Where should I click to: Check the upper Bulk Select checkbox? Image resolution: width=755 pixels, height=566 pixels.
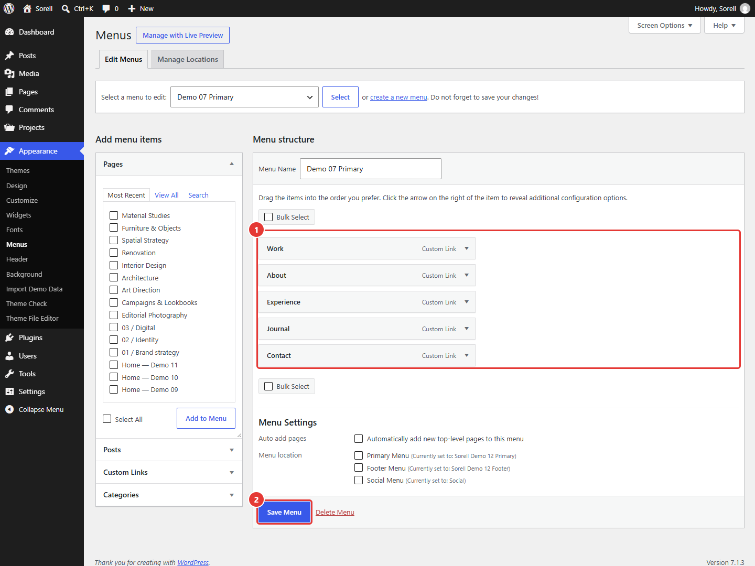pos(268,217)
